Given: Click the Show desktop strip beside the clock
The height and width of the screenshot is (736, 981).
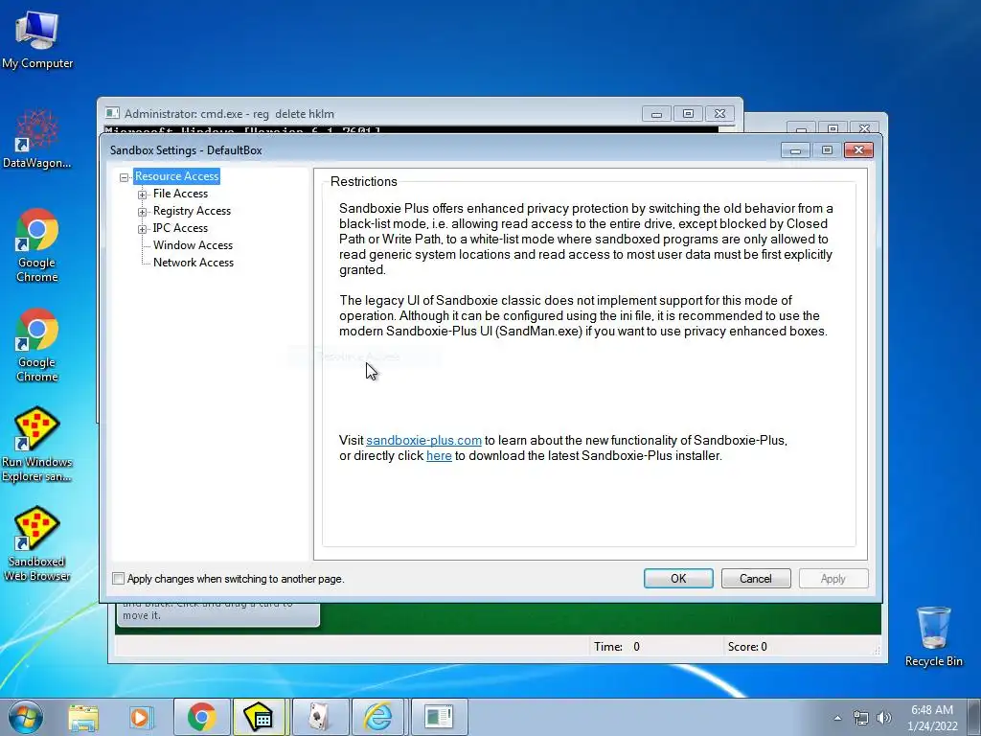Looking at the screenshot, I should tap(975, 717).
